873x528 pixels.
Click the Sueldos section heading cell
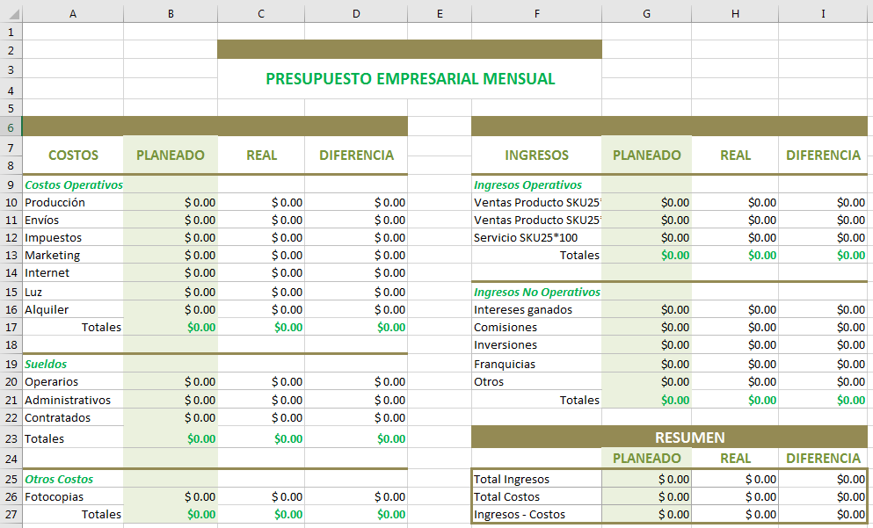[x=72, y=364]
